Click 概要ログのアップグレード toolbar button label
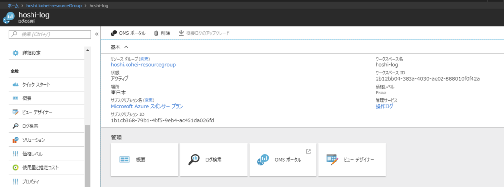 pyautogui.click(x=208, y=33)
